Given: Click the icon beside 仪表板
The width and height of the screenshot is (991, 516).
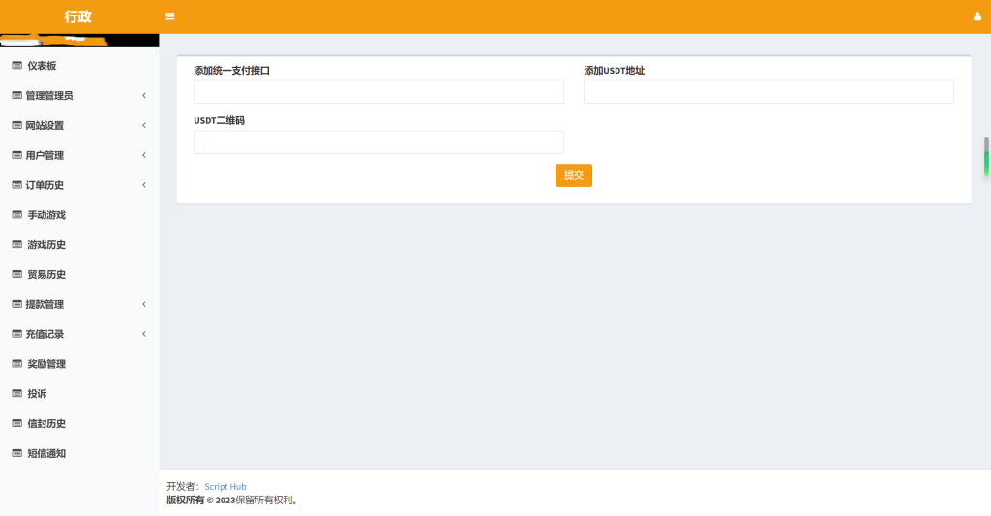Looking at the screenshot, I should coord(16,66).
